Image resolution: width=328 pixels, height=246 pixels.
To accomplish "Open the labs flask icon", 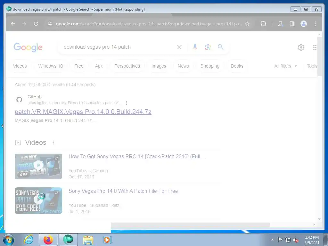I will 280,24.
